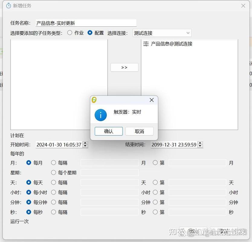Click the 任务名称 input field
252x242 pixels.
tap(86, 22)
